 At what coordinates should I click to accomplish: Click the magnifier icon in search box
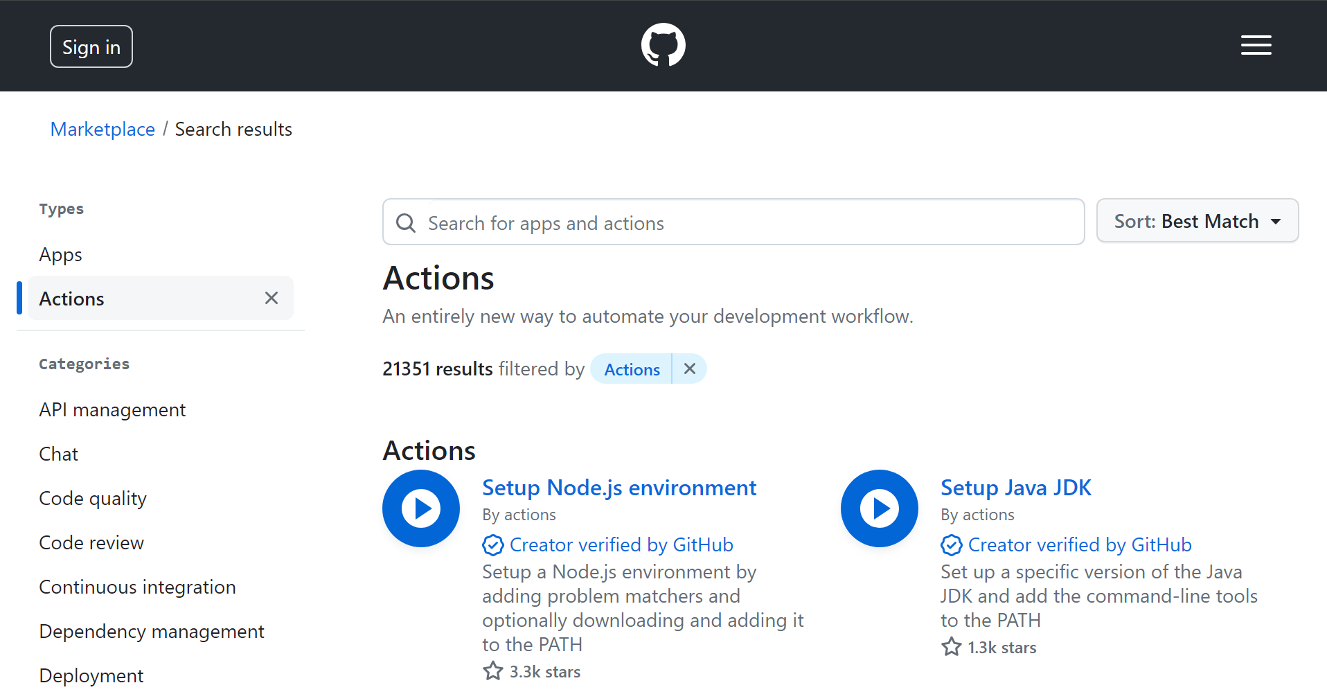[x=406, y=223]
